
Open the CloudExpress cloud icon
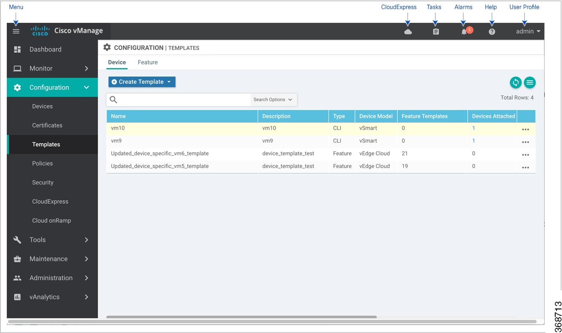click(408, 32)
